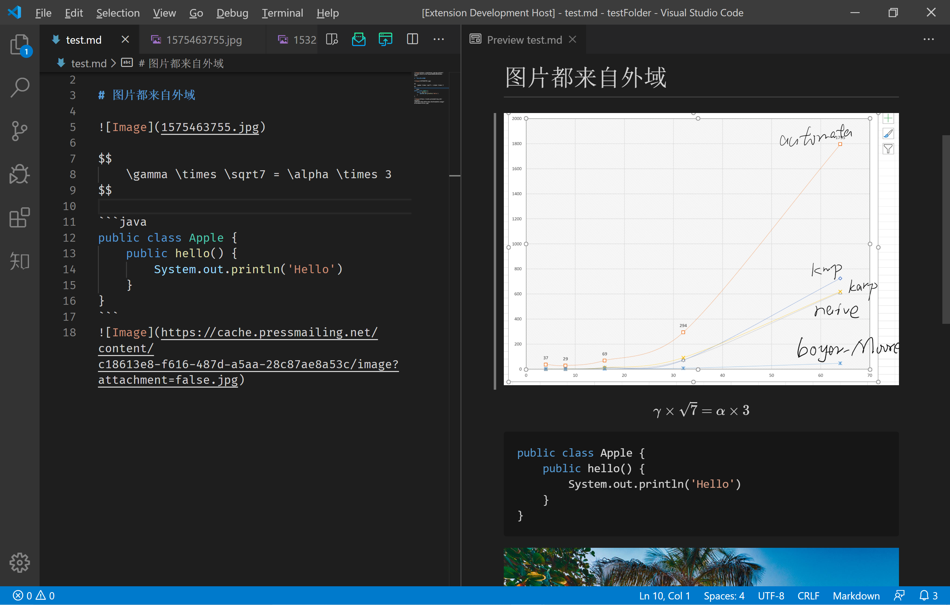Switch to the 1575463755.jpg tab
Screen dimensions: 950x605
pos(203,40)
